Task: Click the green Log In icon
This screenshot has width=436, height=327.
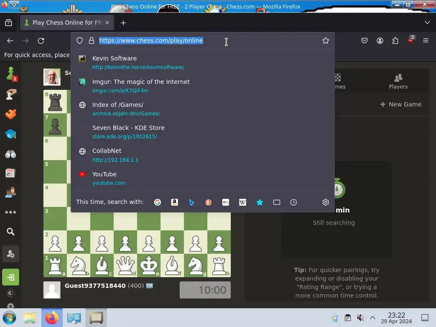Action: [x=11, y=277]
